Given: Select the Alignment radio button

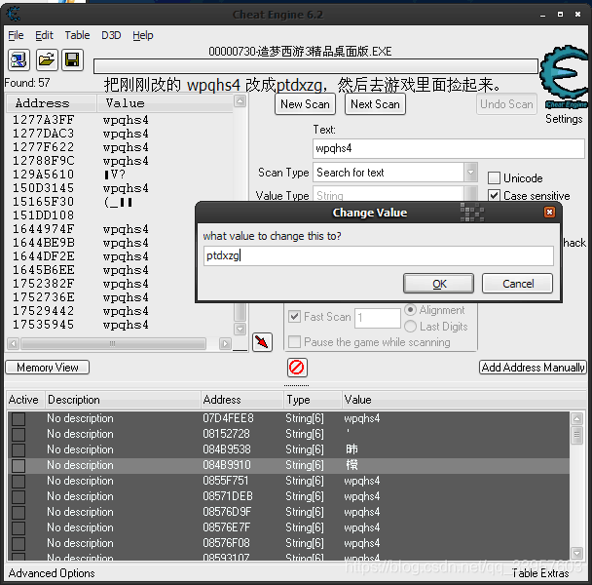Looking at the screenshot, I should (410, 310).
